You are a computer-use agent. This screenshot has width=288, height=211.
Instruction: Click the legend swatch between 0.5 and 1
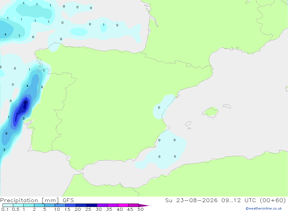point(18,205)
